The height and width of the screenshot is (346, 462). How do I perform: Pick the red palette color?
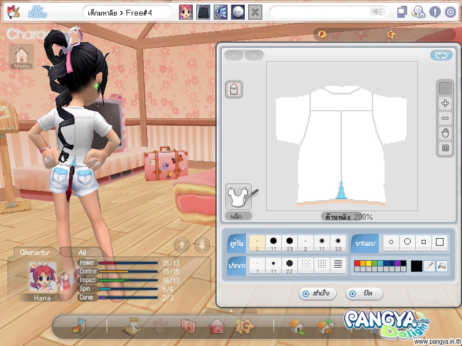[357, 263]
